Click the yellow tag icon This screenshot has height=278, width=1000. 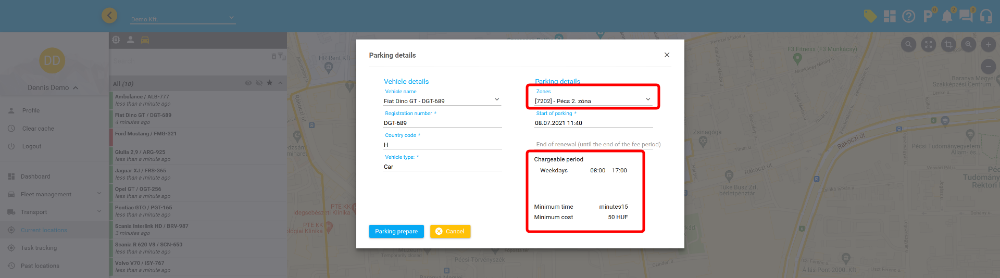click(x=870, y=16)
